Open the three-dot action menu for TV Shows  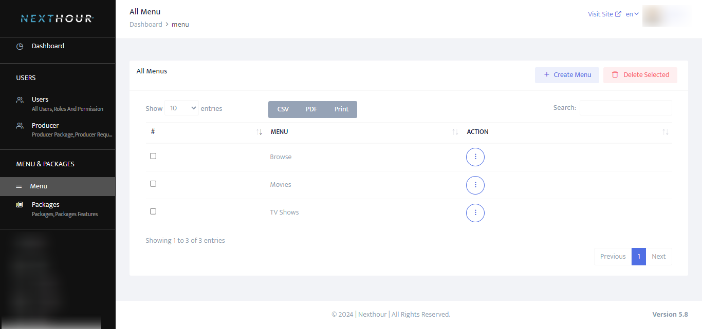pyautogui.click(x=475, y=213)
